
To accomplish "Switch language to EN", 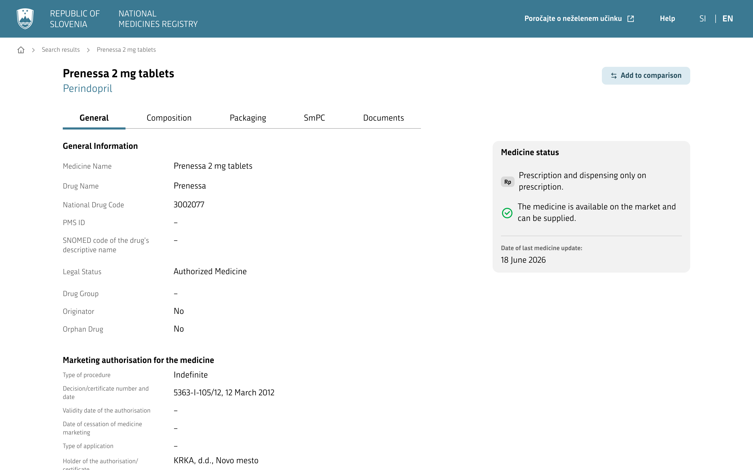I will [x=727, y=19].
